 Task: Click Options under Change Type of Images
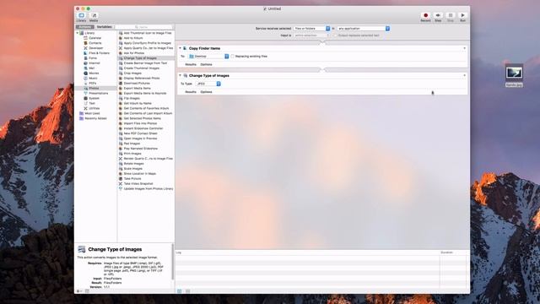[206, 92]
